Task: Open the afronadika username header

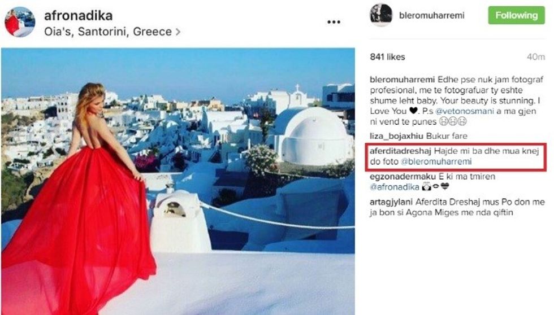Action: pos(78,15)
